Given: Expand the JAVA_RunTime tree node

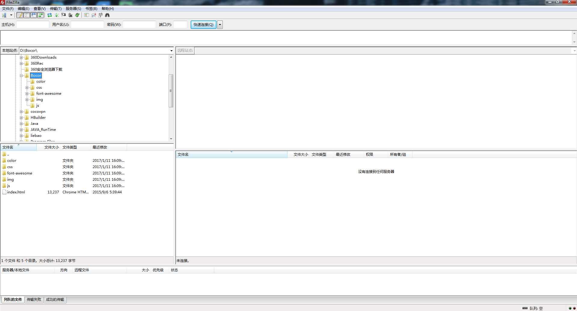Looking at the screenshot, I should pos(21,130).
